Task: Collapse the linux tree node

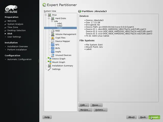Action: coord(46,15)
